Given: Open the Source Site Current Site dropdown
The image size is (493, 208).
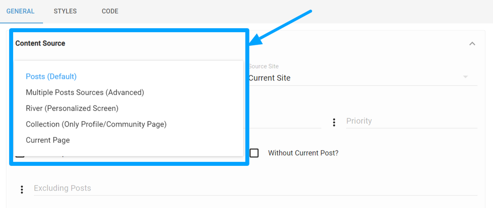Looking at the screenshot, I should pyautogui.click(x=352, y=78).
